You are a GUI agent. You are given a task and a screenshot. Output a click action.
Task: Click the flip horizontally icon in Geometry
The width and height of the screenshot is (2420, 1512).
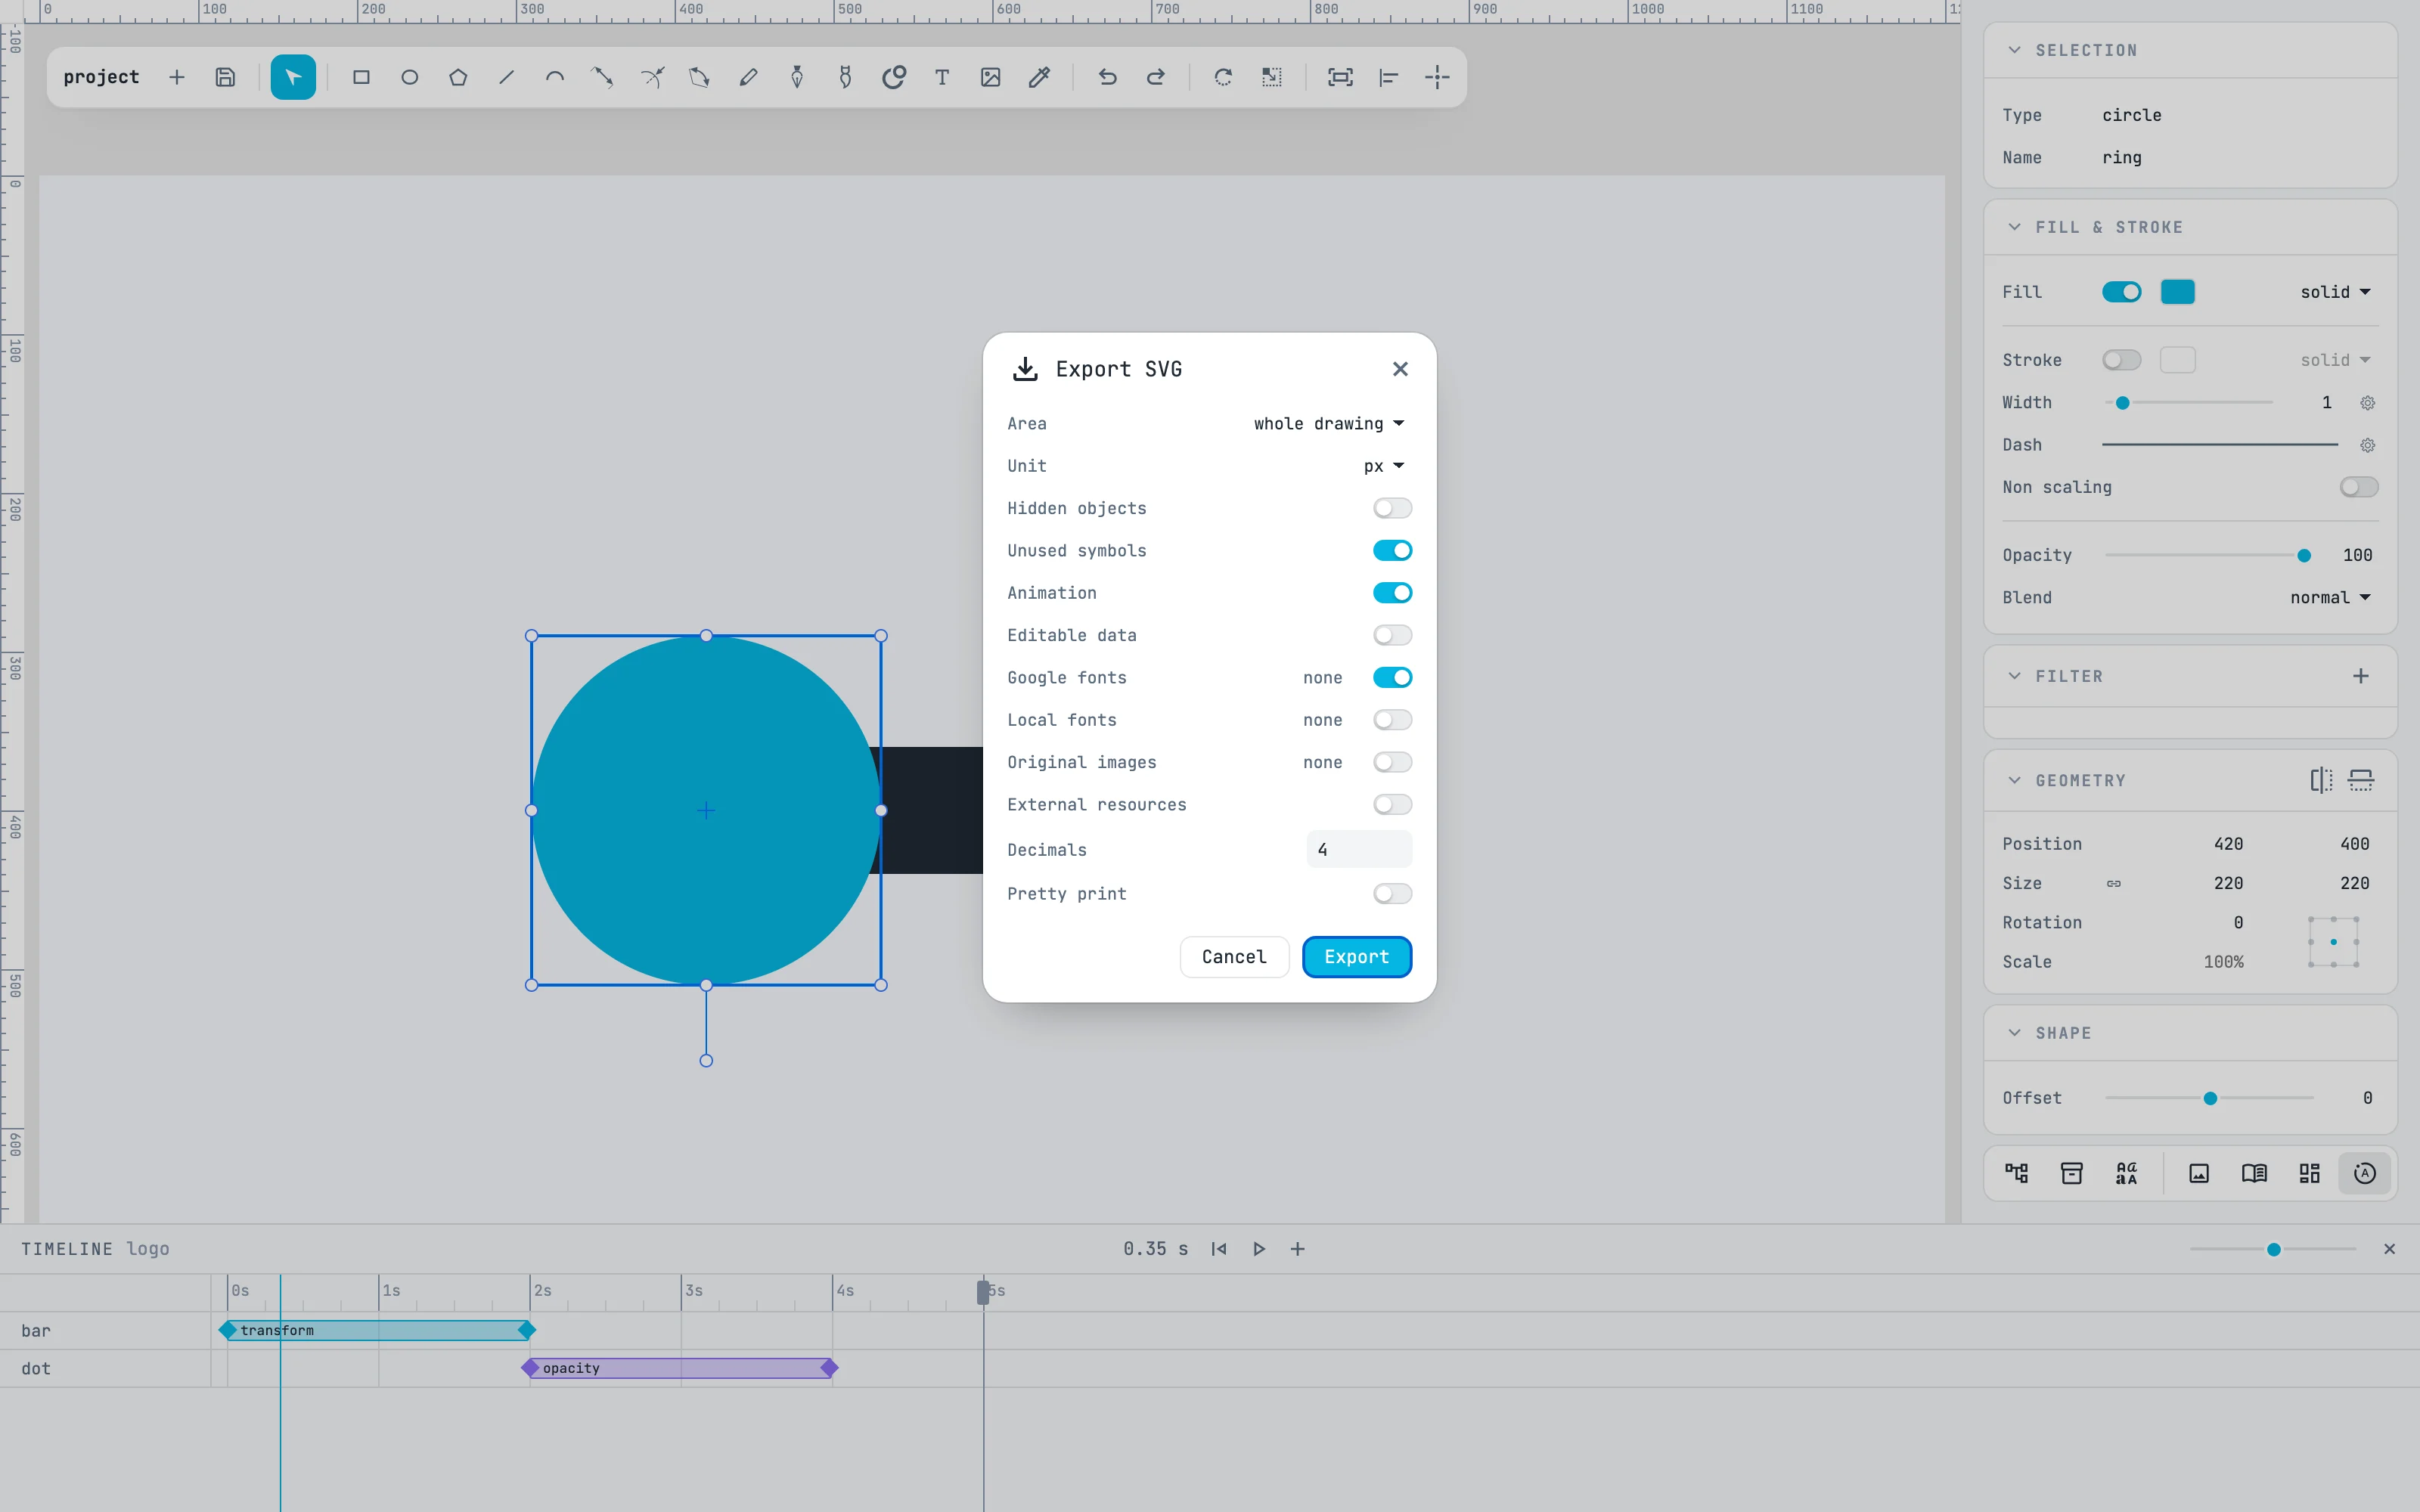2321,780
